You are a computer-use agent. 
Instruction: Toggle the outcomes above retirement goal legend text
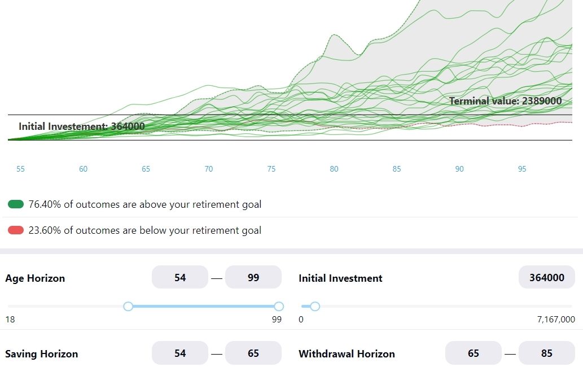[145, 204]
